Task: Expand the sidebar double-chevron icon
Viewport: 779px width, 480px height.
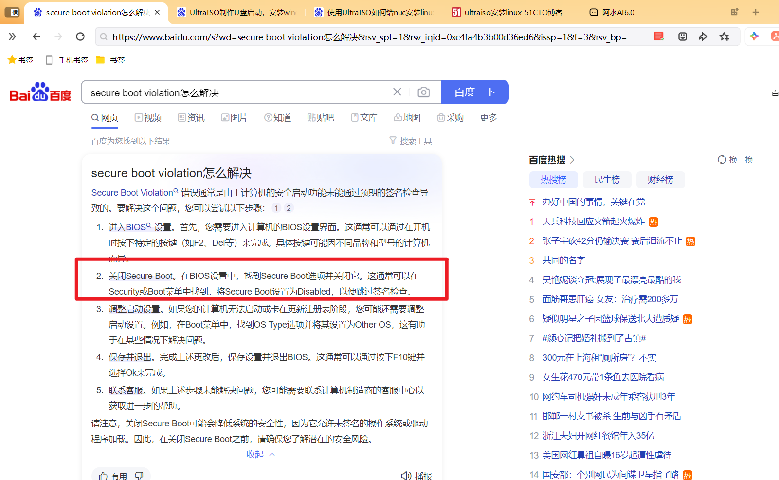Action: (x=12, y=37)
